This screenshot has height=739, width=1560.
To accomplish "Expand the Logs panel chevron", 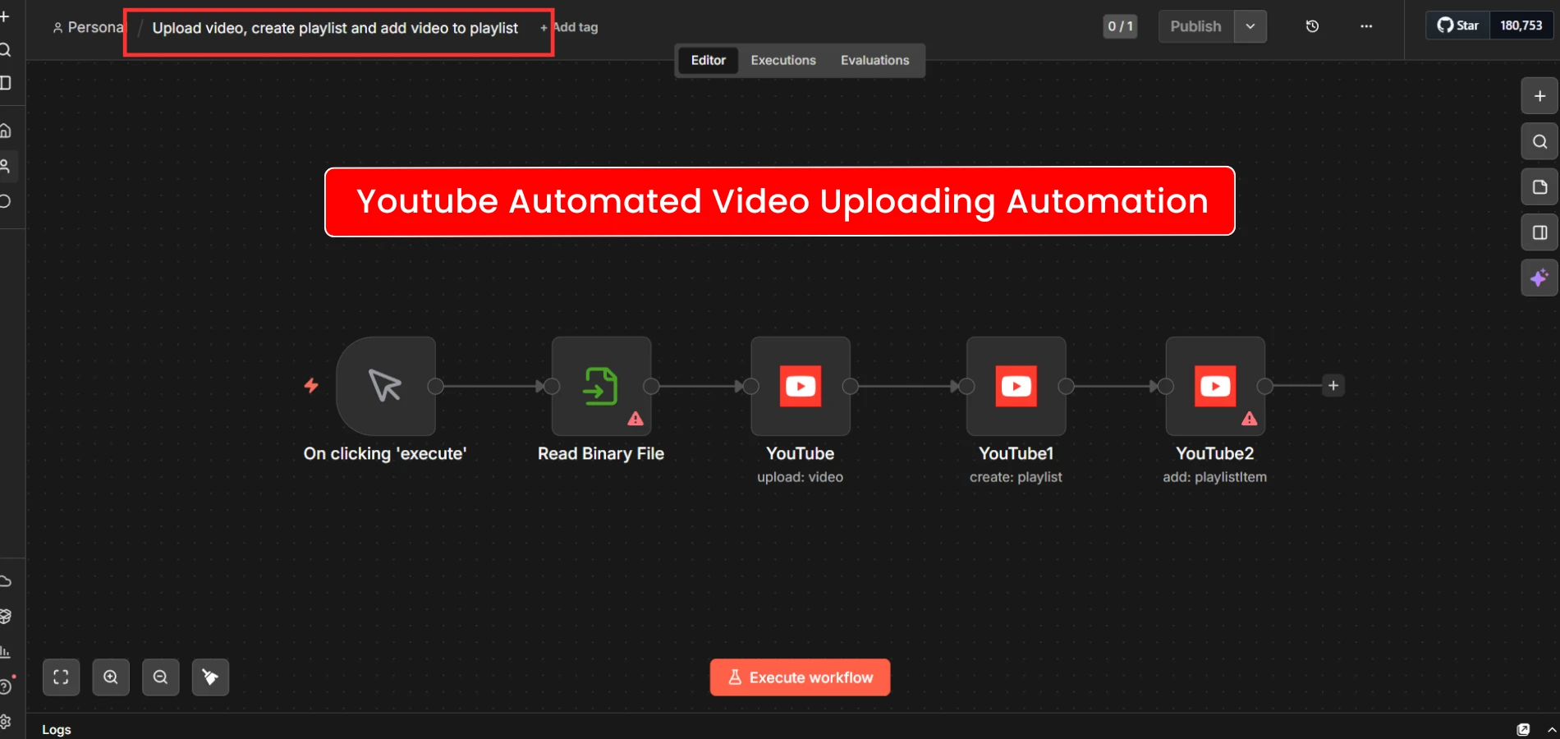I will [1551, 729].
